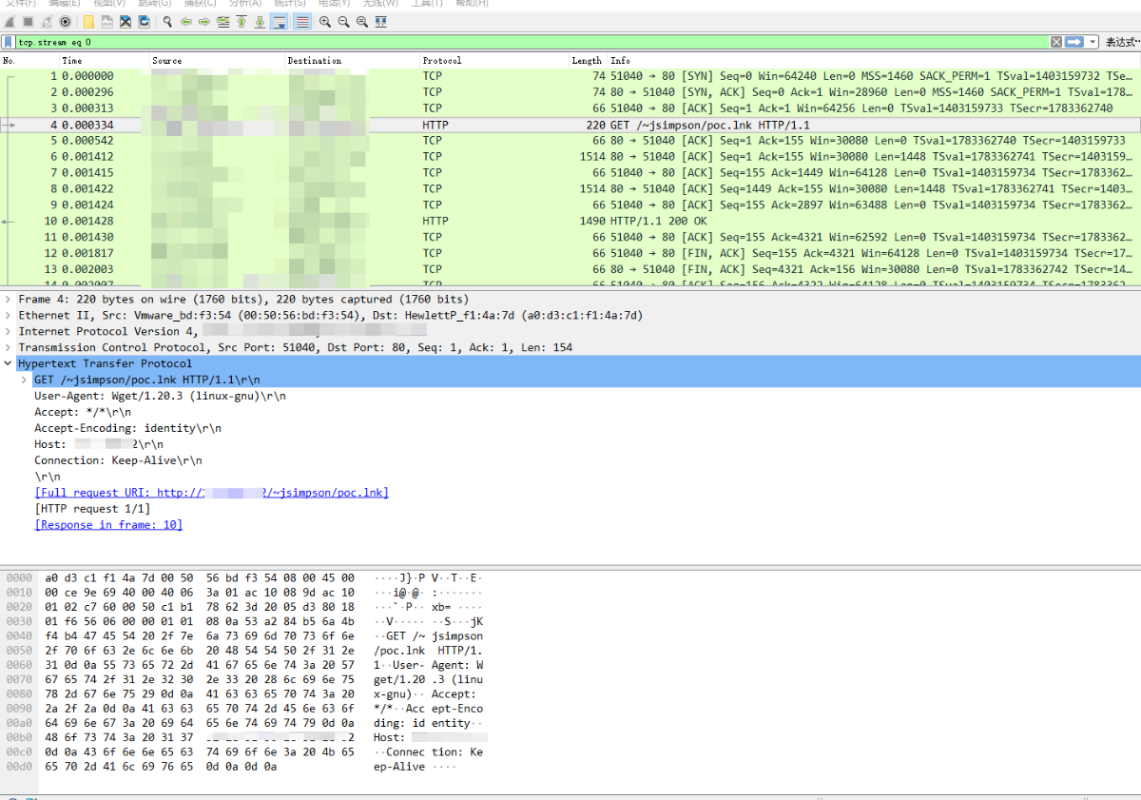Restart the current capture
The height and width of the screenshot is (800, 1141).
47,21
